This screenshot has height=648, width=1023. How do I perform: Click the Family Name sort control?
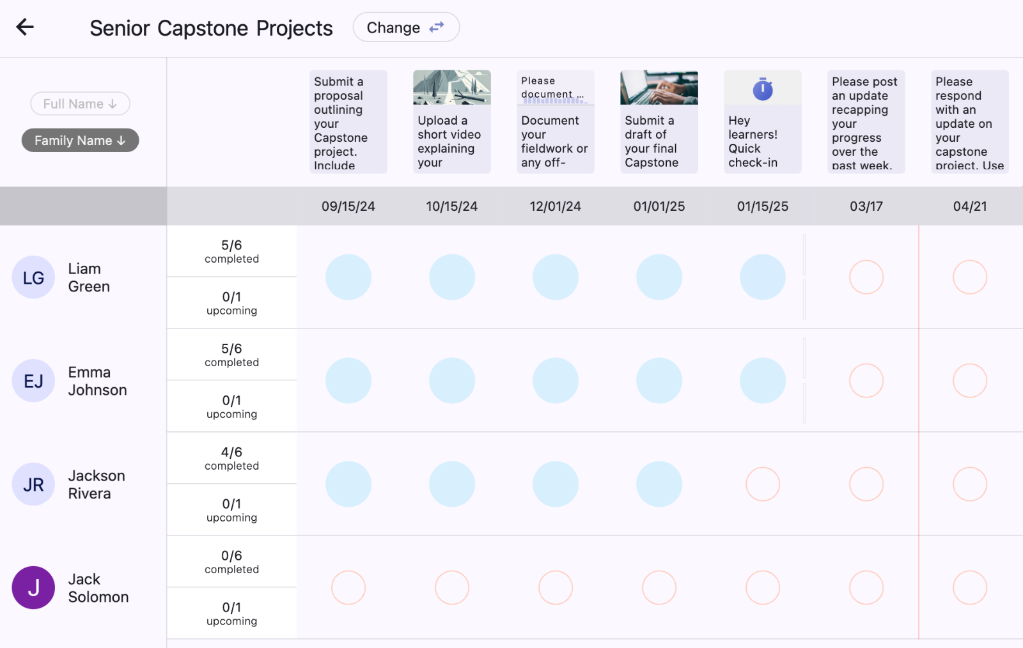tap(80, 140)
